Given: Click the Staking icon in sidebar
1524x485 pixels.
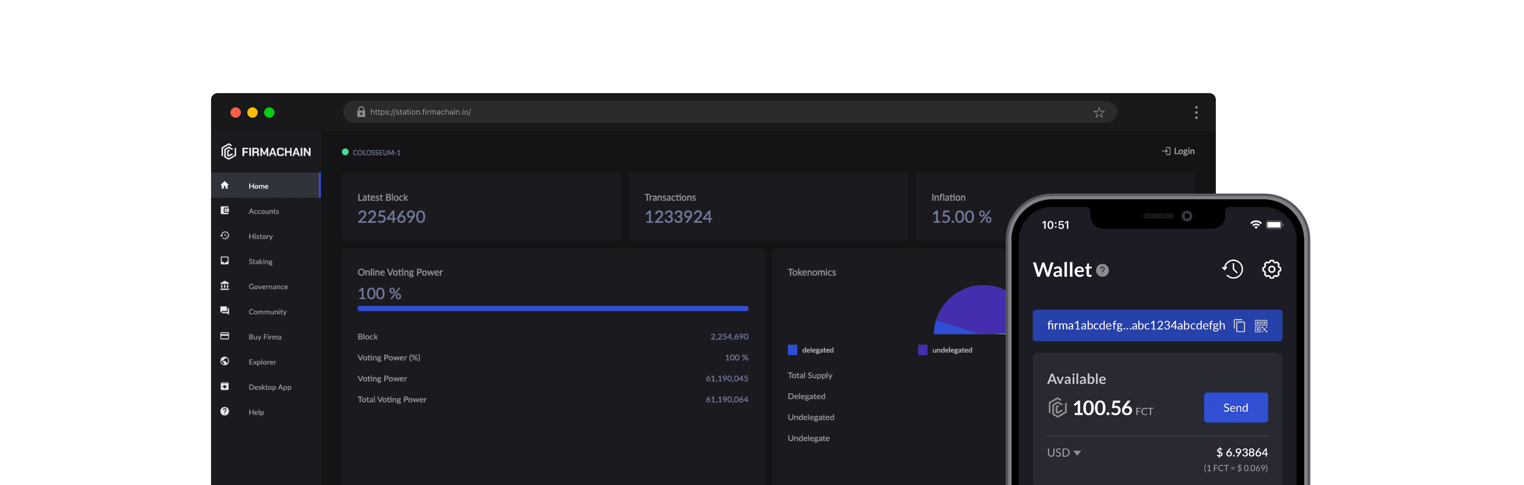Looking at the screenshot, I should click(225, 260).
